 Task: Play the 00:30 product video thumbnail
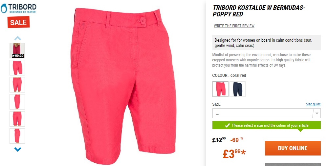click(17, 51)
